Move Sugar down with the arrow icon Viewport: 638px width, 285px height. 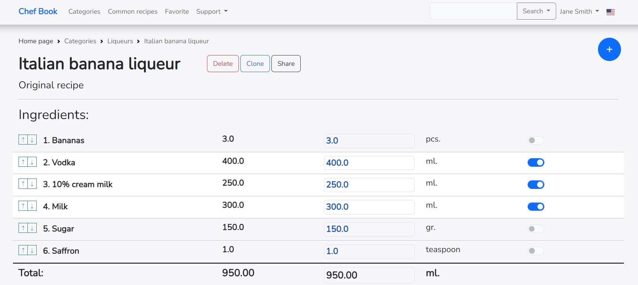point(32,228)
